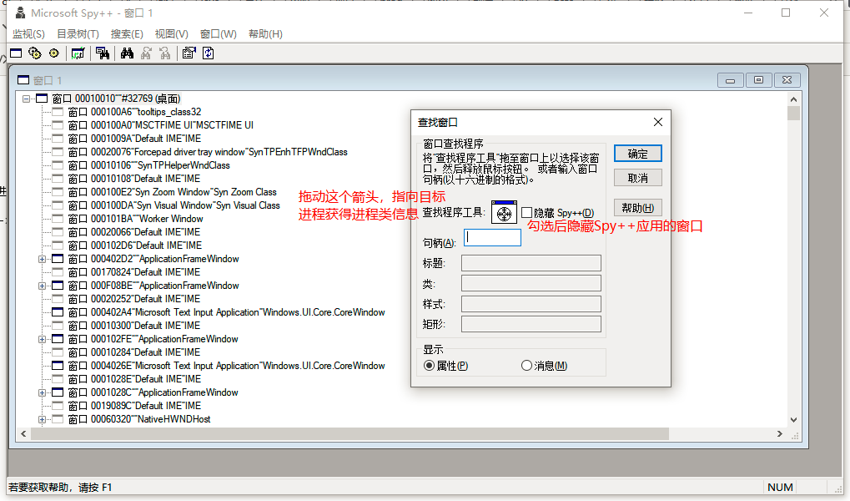Screen dimensions: 850x501
Task: Click the horizontal scrollbar left arrow
Action: click(x=23, y=433)
